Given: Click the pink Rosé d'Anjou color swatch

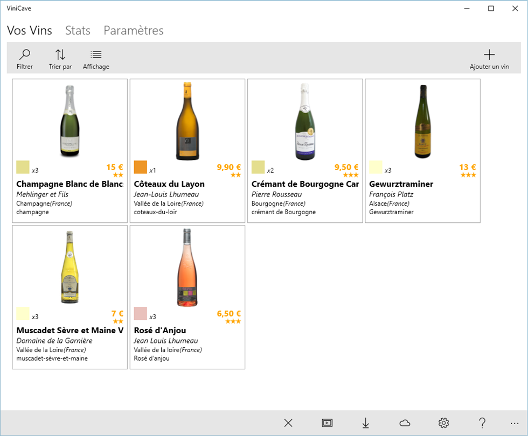Looking at the screenshot, I should pos(141,313).
